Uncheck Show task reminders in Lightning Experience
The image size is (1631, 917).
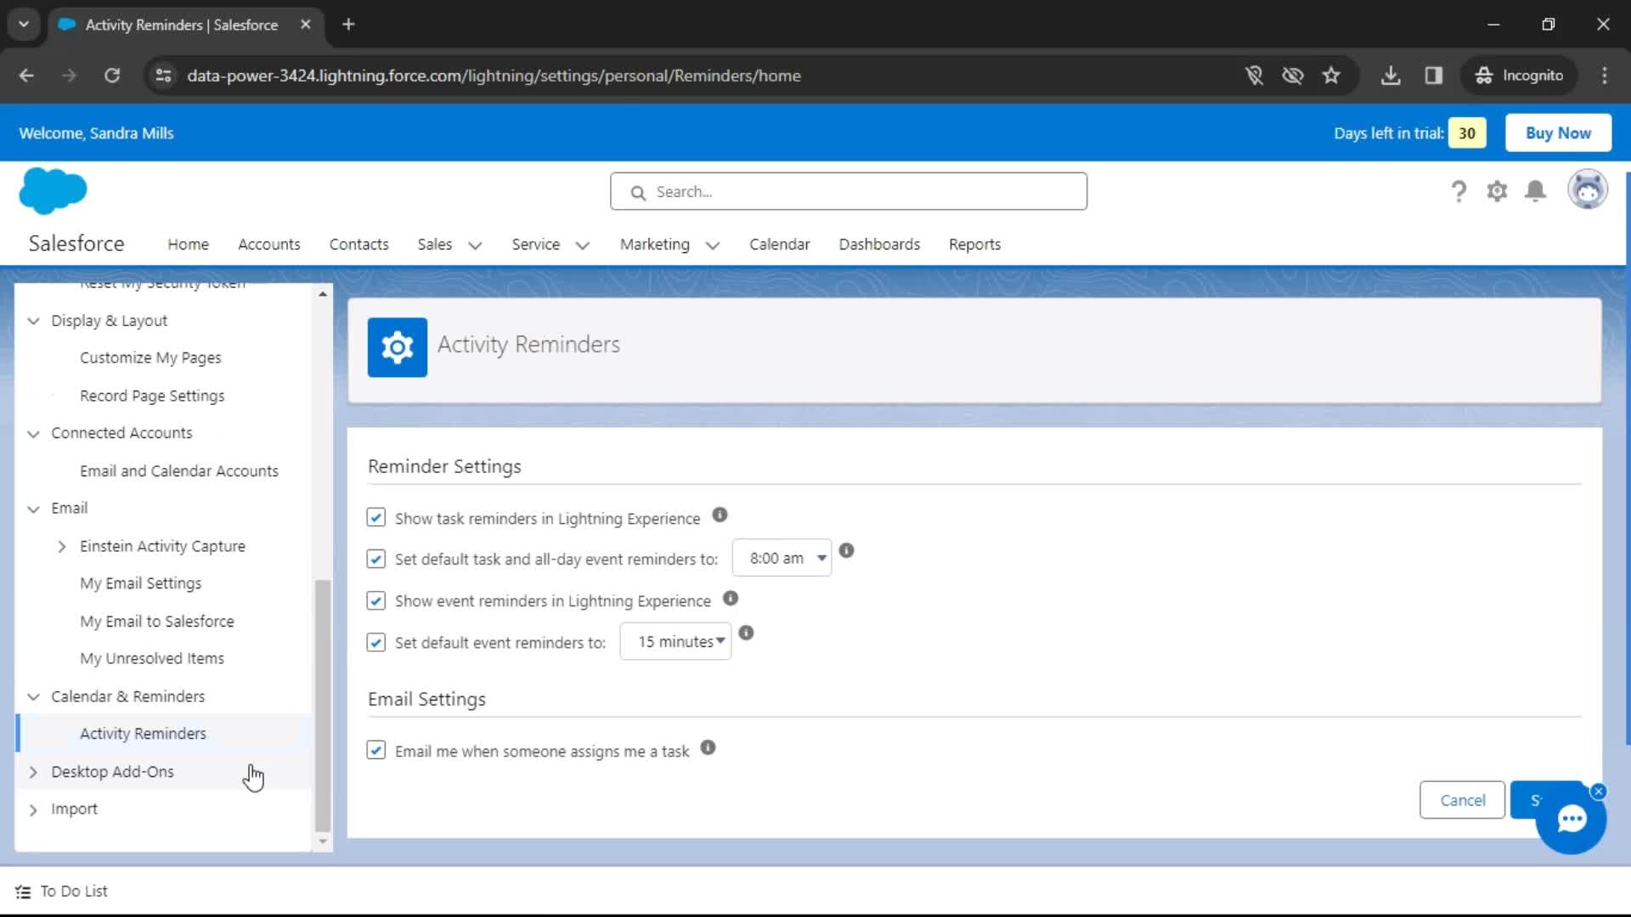point(375,518)
